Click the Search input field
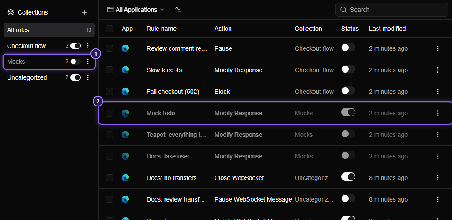The height and width of the screenshot is (220, 452). pos(392,10)
